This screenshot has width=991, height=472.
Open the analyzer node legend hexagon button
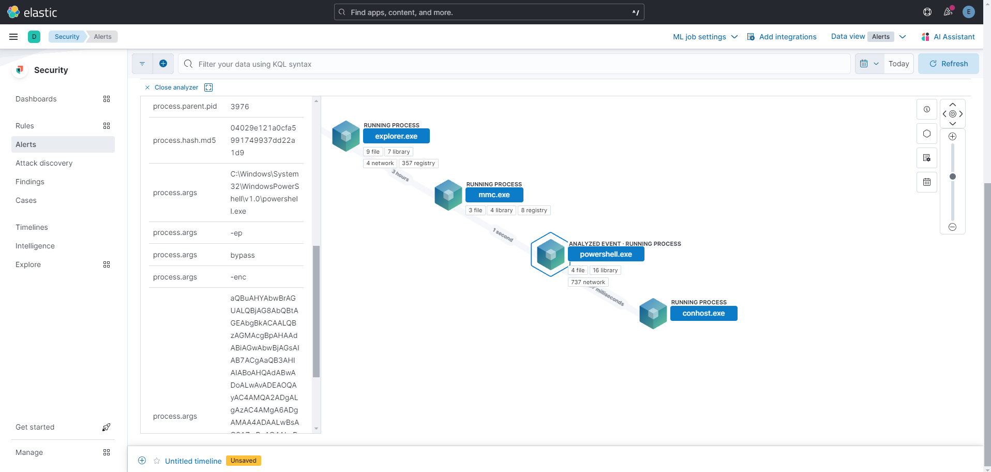pyautogui.click(x=926, y=134)
